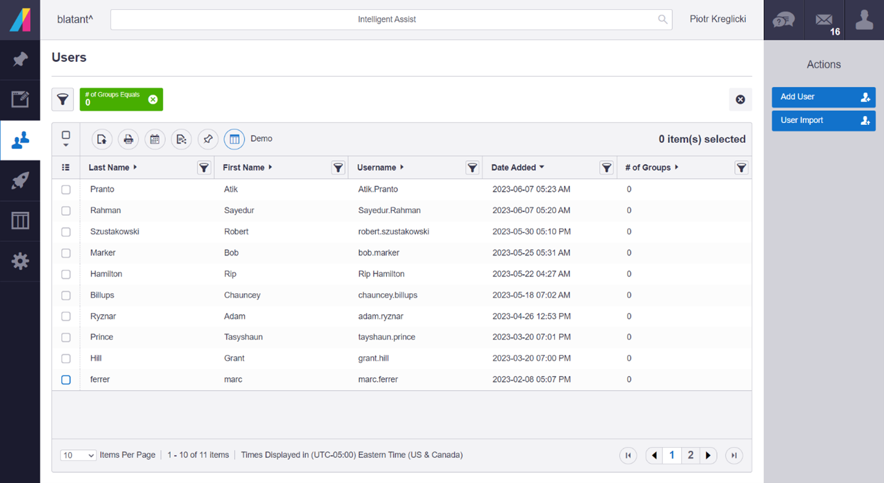
Task: Click the print toolbar icon
Action: (128, 139)
